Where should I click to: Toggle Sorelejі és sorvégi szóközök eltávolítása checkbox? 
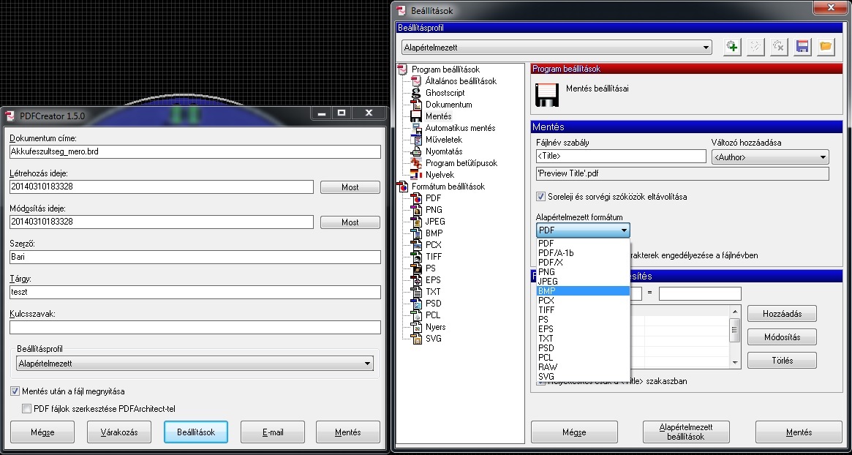pyautogui.click(x=540, y=197)
